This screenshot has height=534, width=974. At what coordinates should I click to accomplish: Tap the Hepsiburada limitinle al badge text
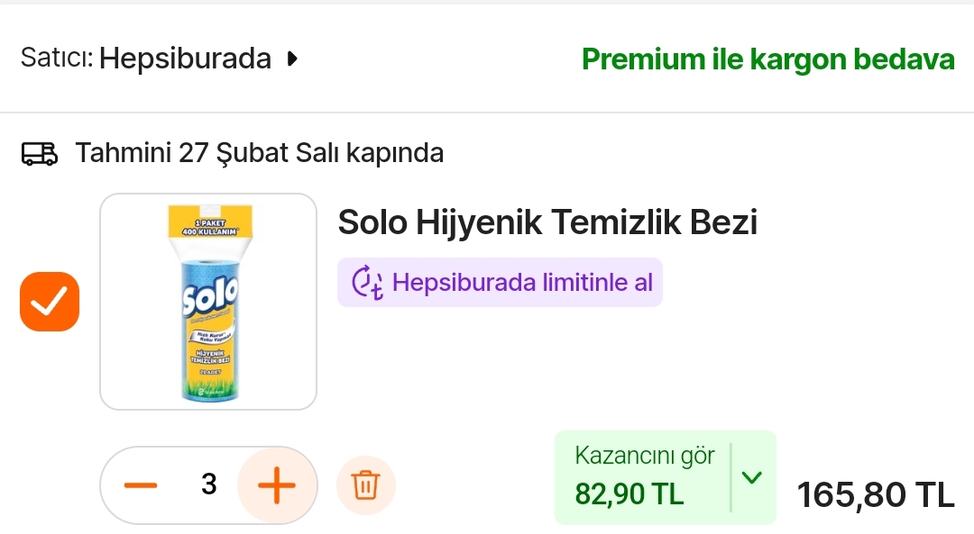[x=522, y=283]
